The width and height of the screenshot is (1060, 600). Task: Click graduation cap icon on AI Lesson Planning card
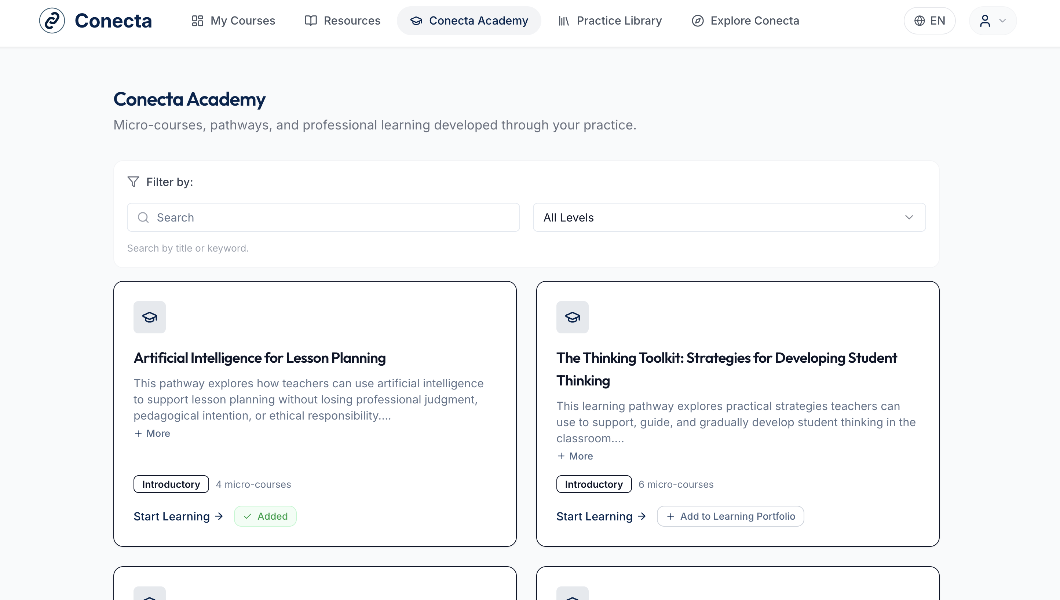pos(150,317)
